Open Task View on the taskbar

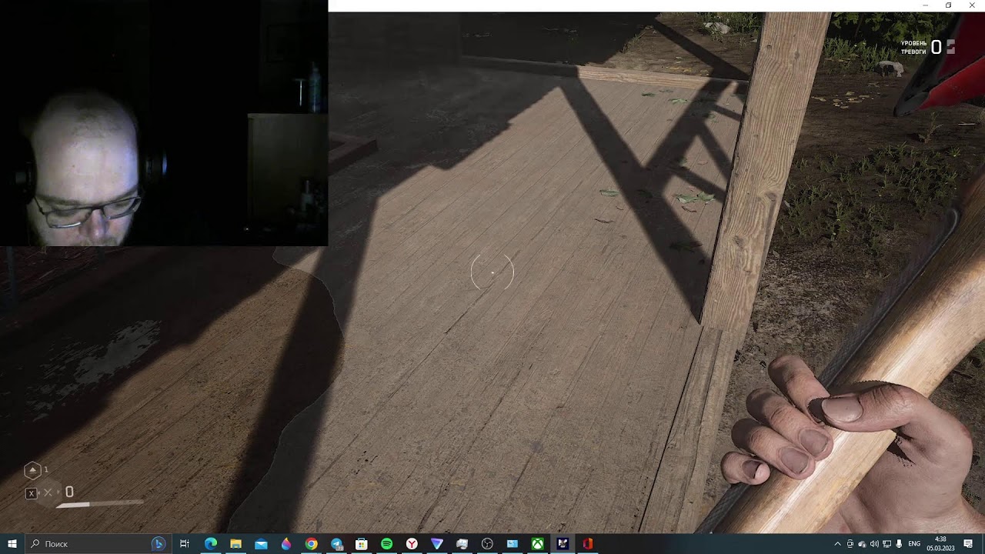click(184, 544)
